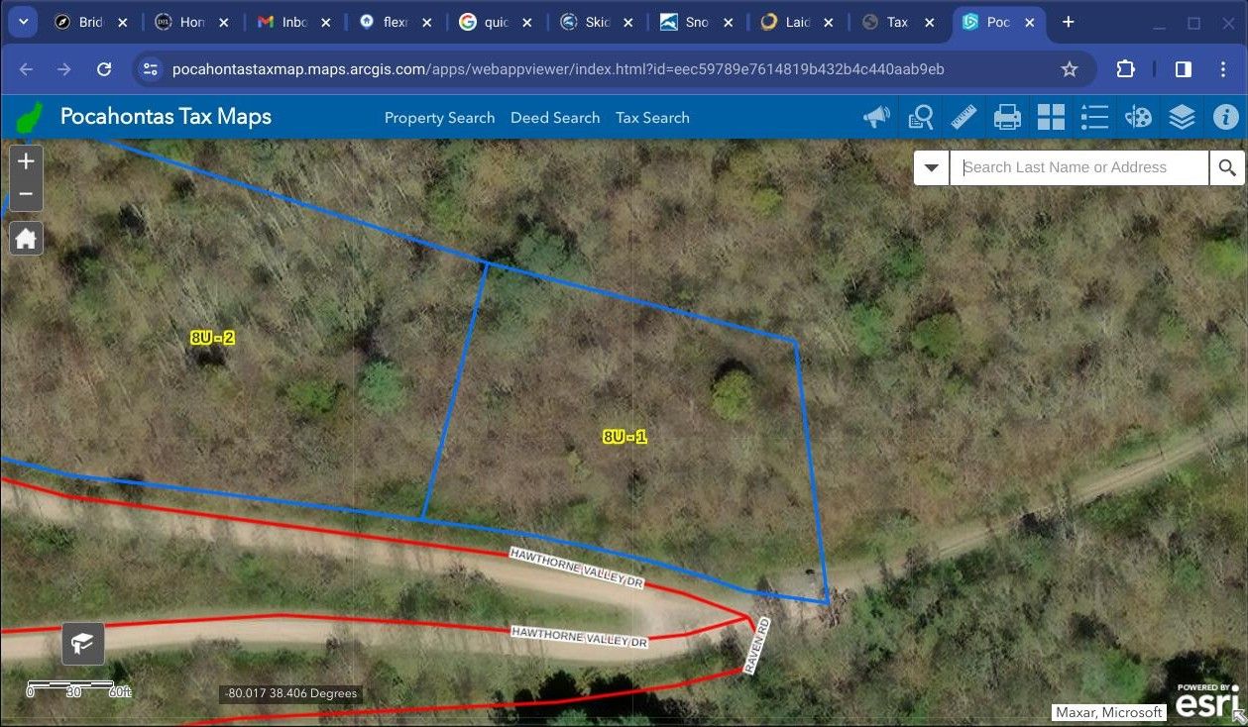Toggle the compass orientation control
This screenshot has height=727, width=1248.
point(82,643)
